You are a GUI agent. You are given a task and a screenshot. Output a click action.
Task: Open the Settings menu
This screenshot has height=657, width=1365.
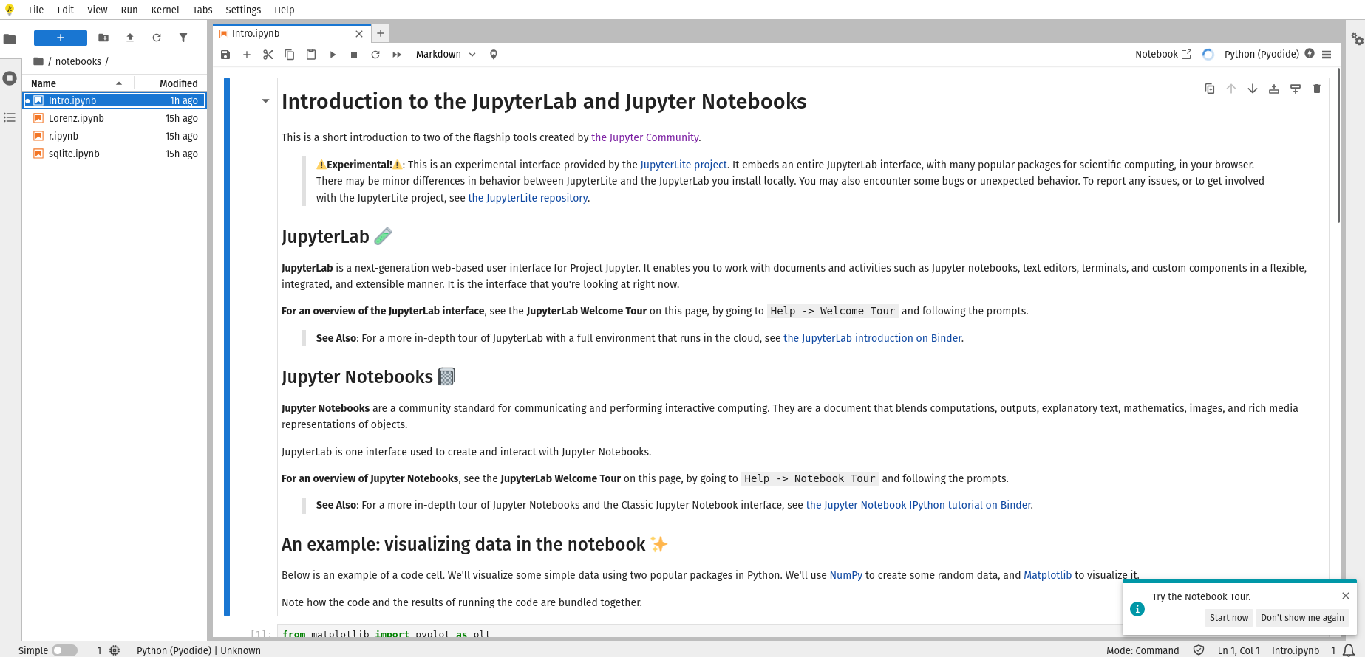(243, 10)
